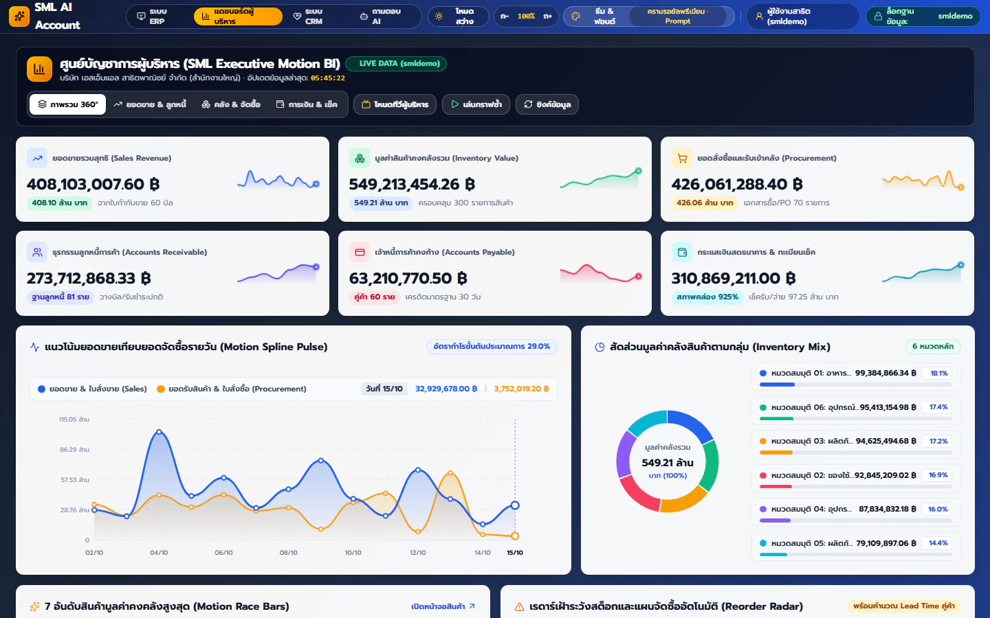Click the 15/10 data point on the blue line
Image resolution: width=990 pixels, height=618 pixels.
[515, 505]
